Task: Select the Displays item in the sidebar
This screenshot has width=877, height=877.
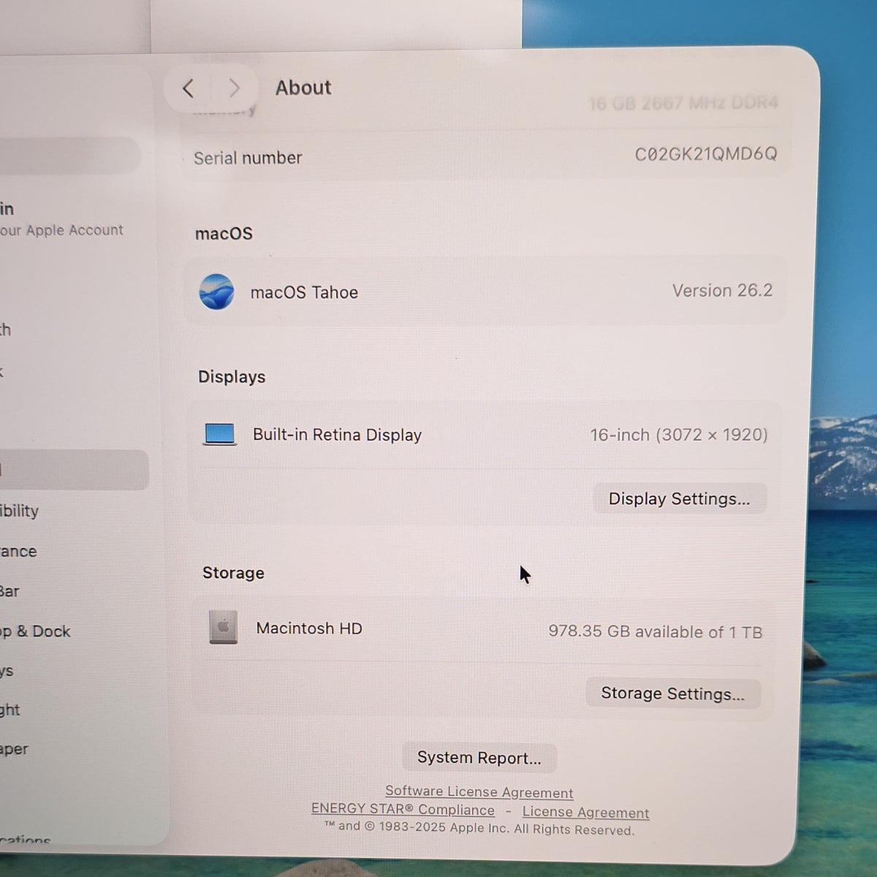Action: [7, 671]
